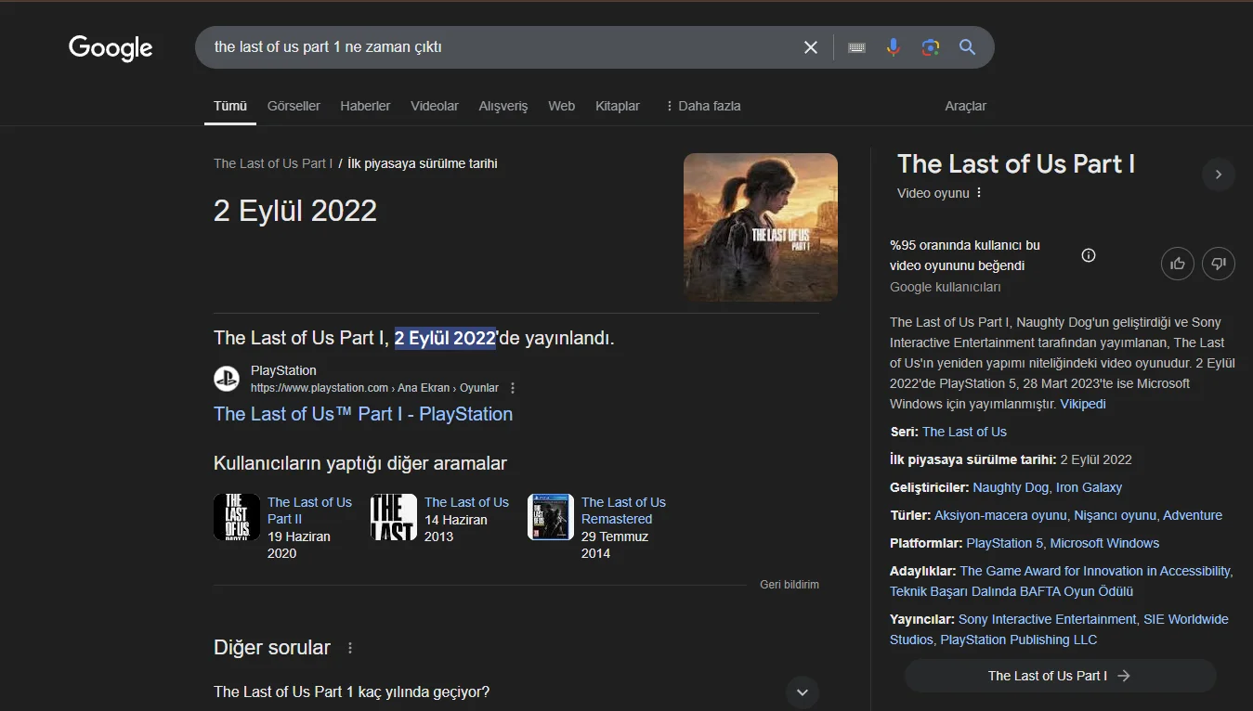Go to next knowledge panel with chevron
This screenshot has width=1253, height=711.
[1219, 175]
